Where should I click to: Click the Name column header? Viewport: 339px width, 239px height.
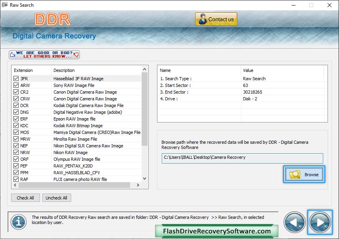(199, 70)
